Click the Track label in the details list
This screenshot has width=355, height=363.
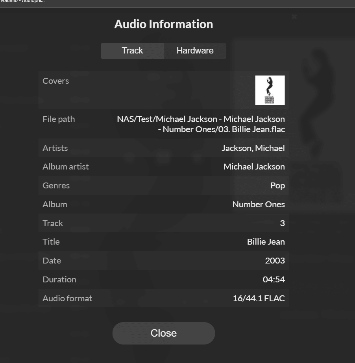point(53,223)
